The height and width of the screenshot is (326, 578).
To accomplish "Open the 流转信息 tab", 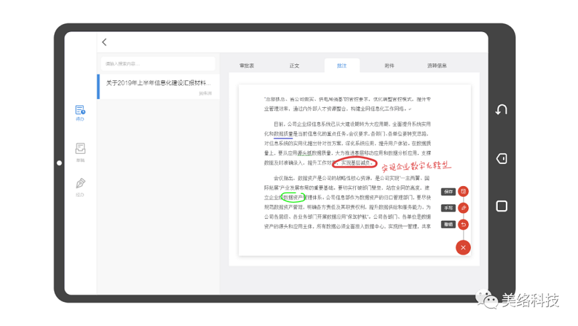I will (437, 66).
